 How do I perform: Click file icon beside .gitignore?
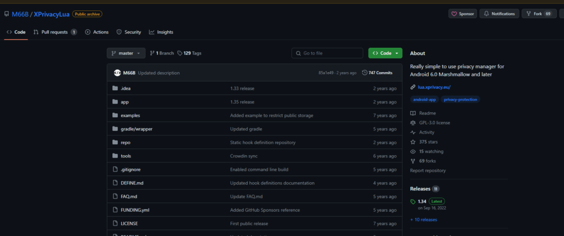click(115, 169)
